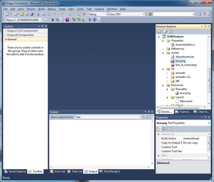This screenshot has height=182, width=214.
Task: Click the Paste clipboard icon
Action: tap(48, 14)
